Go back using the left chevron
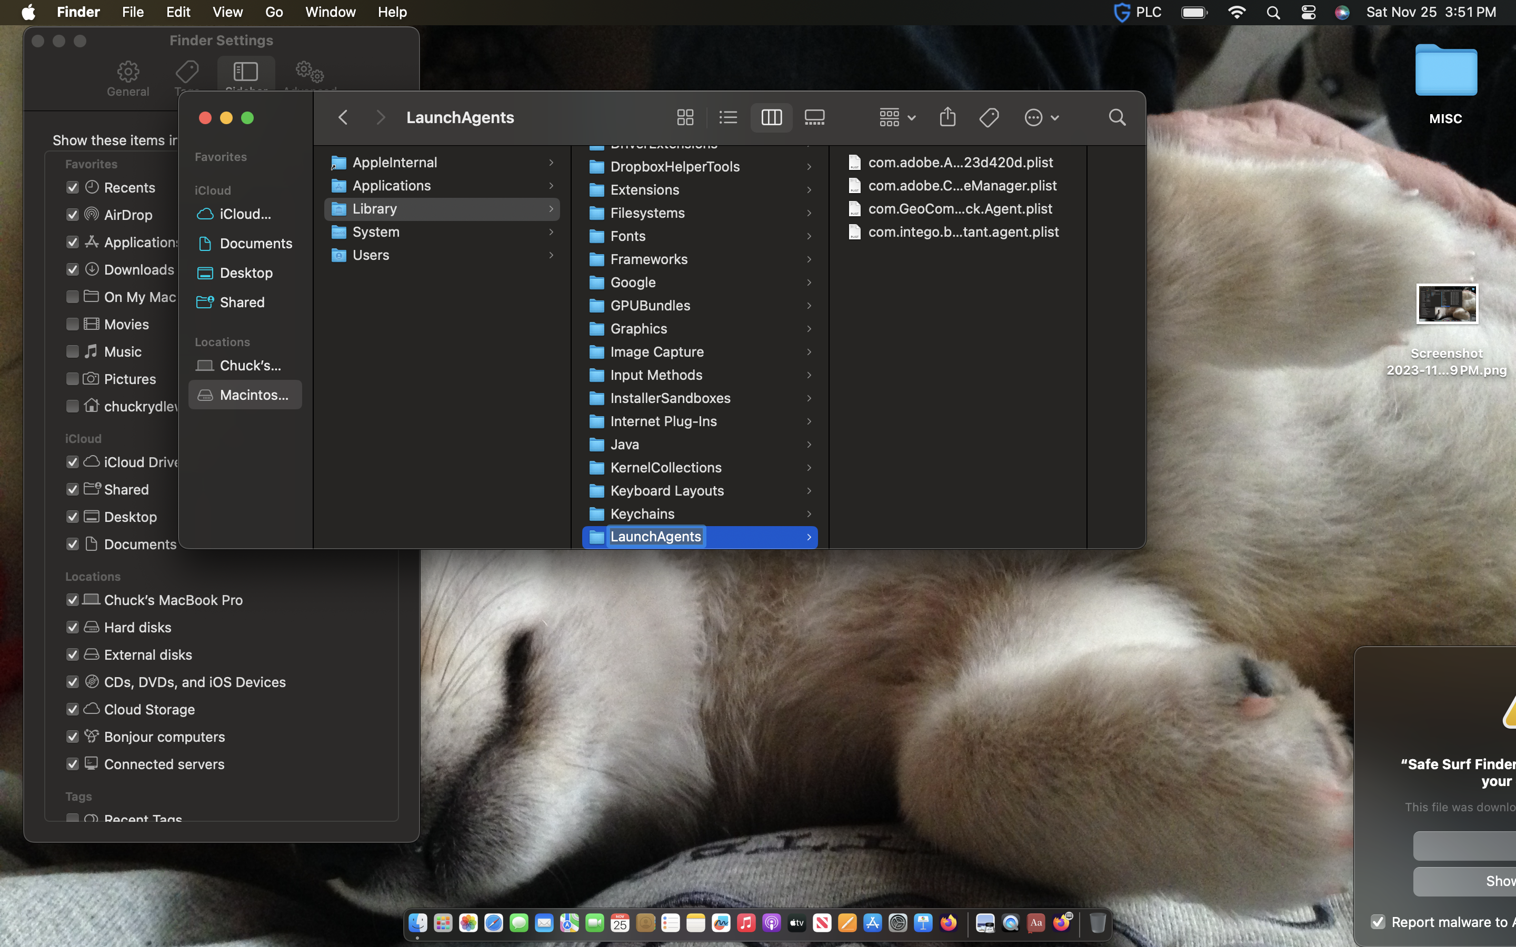Screen dimensions: 1516x947 (343, 117)
